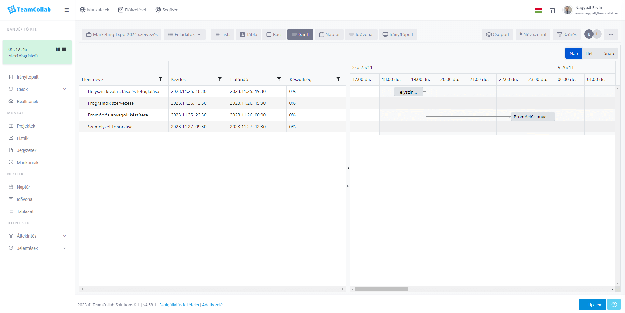Click the Helyszín... Gantt bar
Screen dimensions: 625x313
coord(408,92)
